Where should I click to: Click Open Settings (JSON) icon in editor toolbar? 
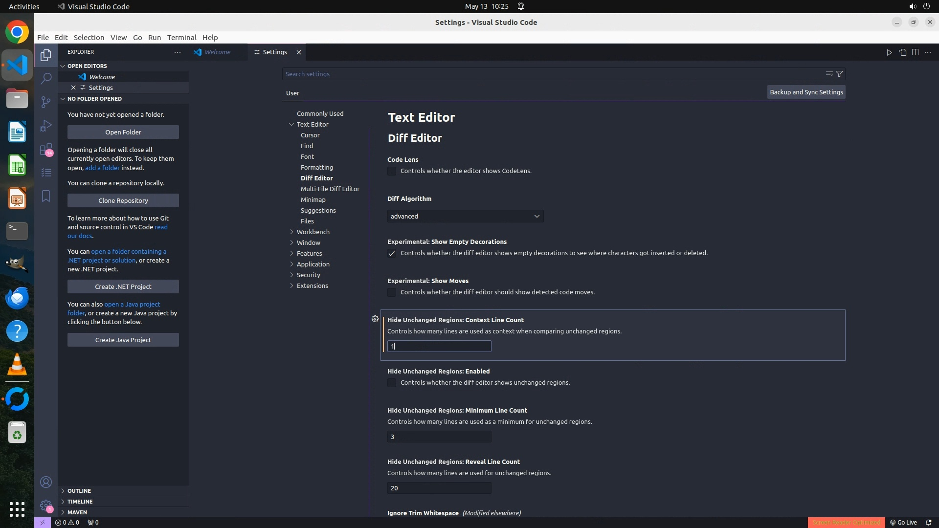902,52
